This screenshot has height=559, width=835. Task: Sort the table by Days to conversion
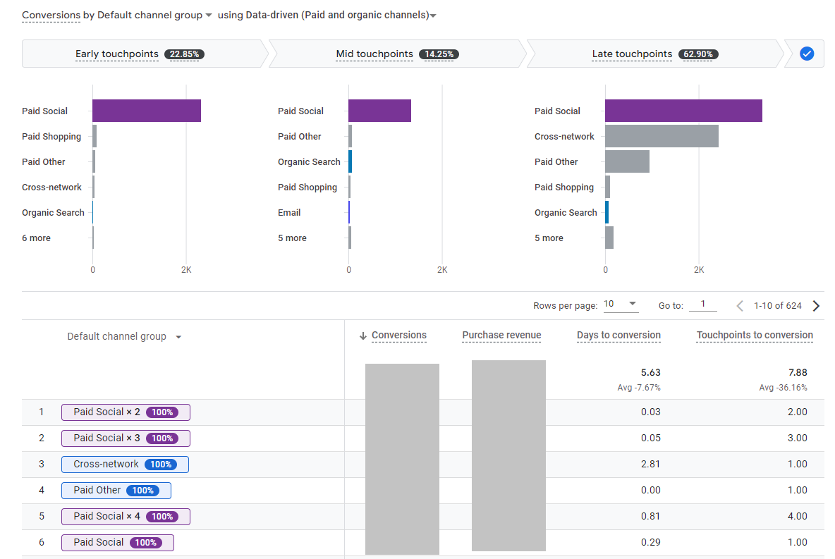pyautogui.click(x=618, y=335)
